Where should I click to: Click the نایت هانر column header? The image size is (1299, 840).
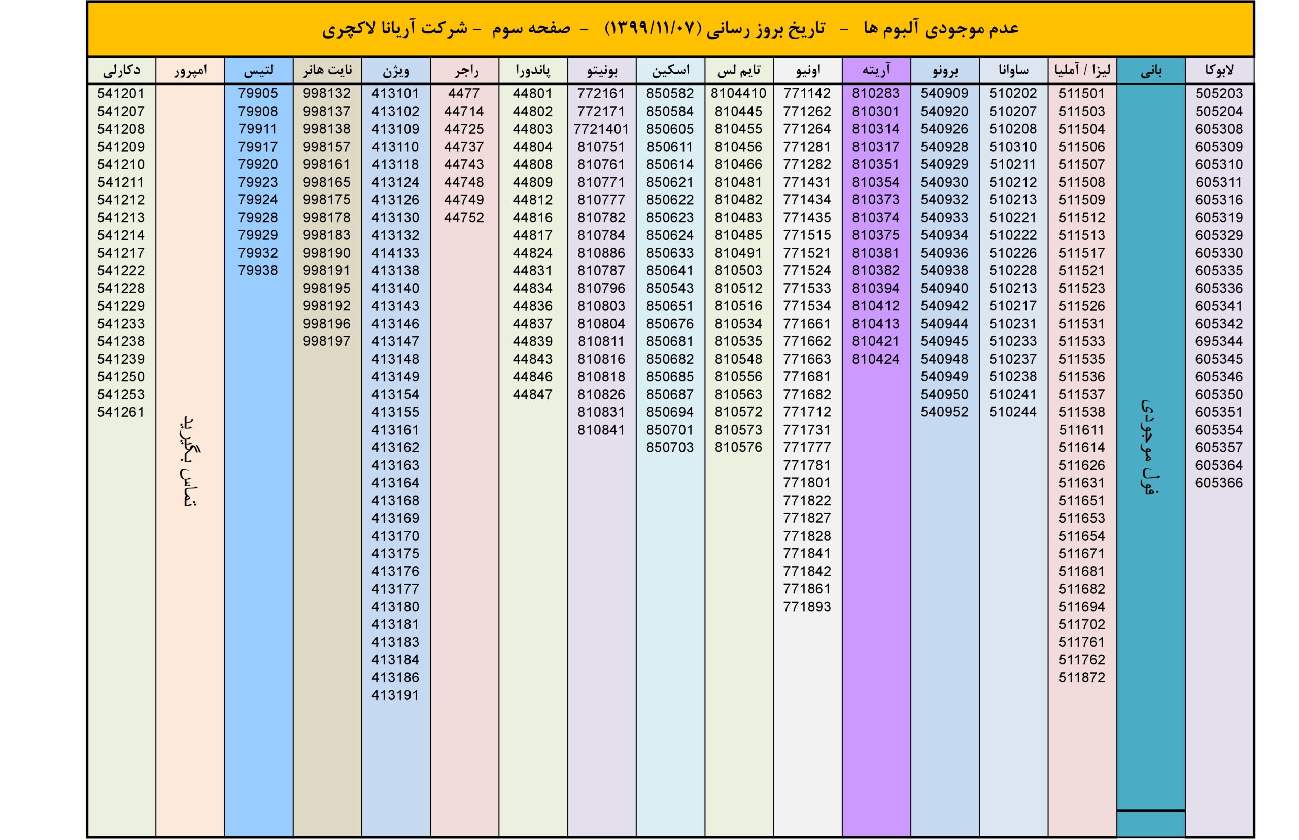[327, 71]
